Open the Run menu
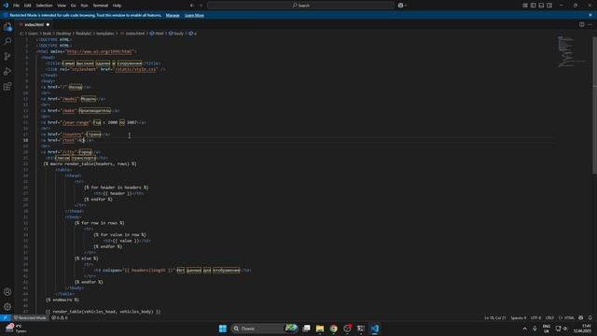Image resolution: width=597 pixels, height=336 pixels. pyautogui.click(x=84, y=6)
